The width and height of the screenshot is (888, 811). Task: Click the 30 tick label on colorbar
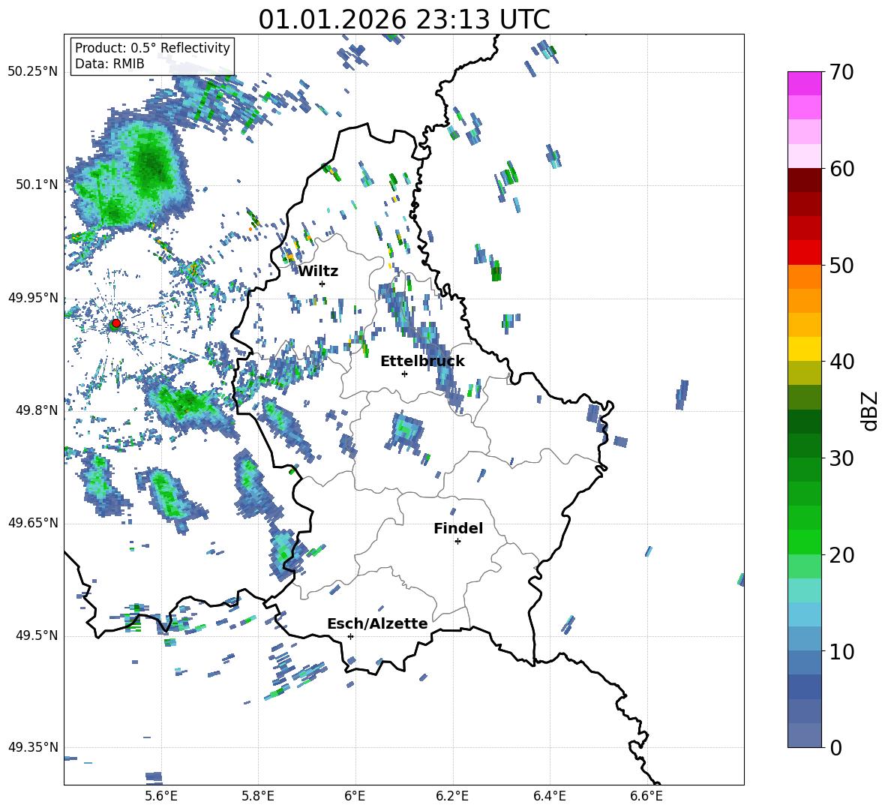[841, 458]
